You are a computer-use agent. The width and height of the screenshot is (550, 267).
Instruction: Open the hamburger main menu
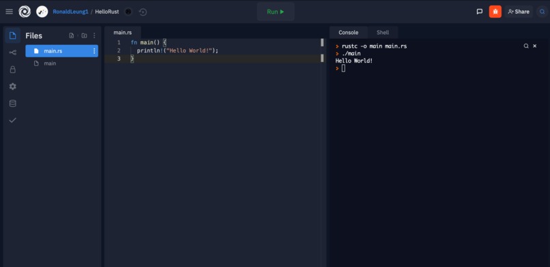[x=10, y=12]
